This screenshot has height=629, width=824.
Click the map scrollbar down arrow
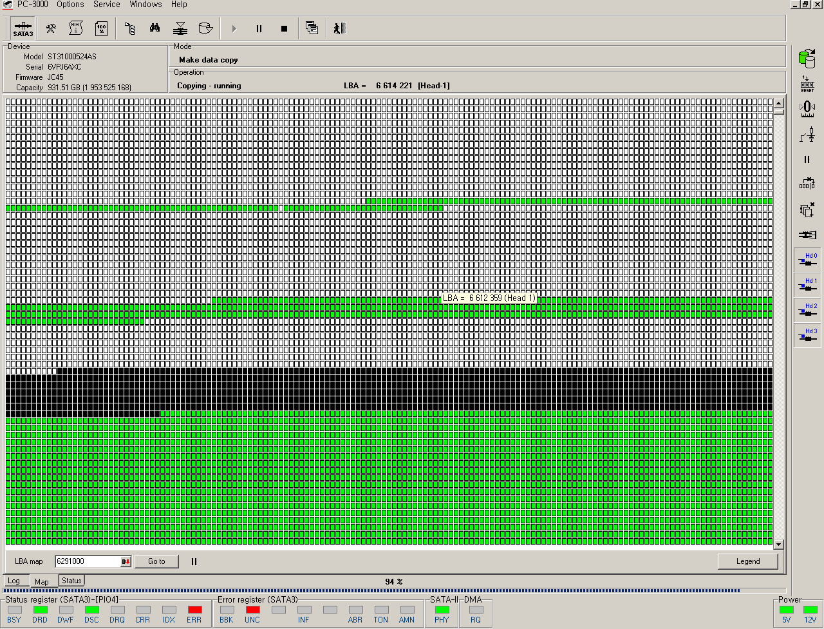pos(778,545)
